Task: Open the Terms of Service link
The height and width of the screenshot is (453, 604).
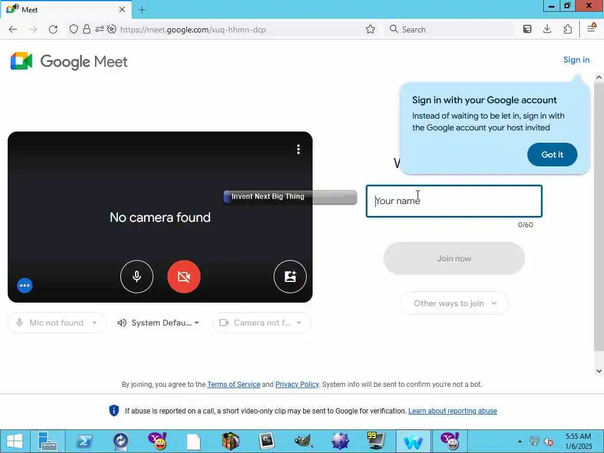Action: click(234, 385)
